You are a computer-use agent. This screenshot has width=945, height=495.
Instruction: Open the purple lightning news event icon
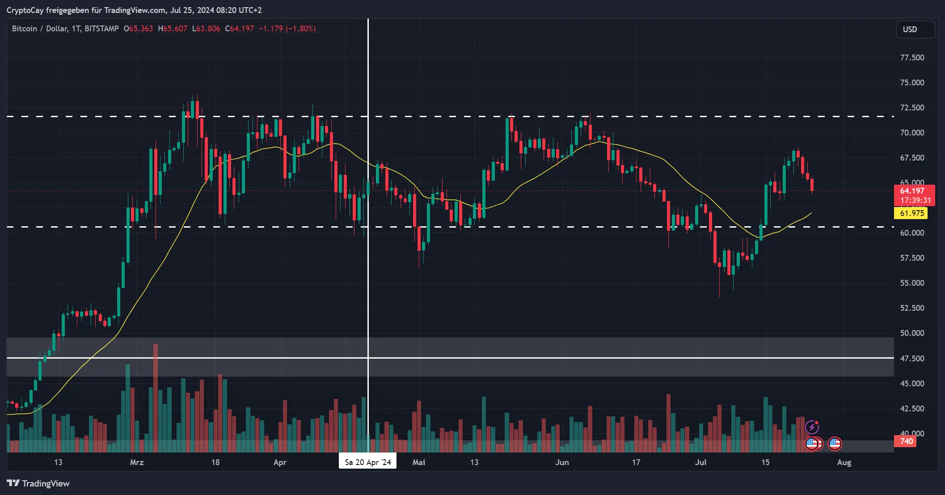(x=812, y=427)
